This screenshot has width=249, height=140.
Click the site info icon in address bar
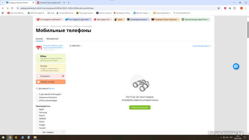pyautogui.click(x=18, y=8)
